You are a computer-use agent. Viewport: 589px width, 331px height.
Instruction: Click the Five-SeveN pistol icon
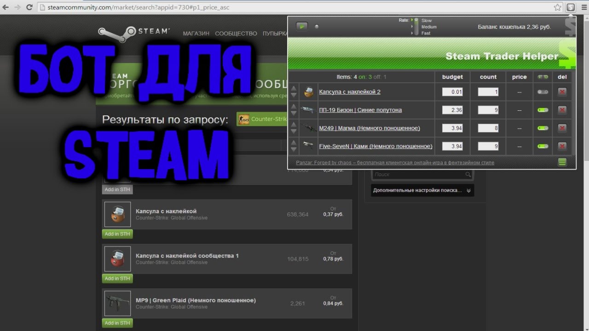[x=308, y=146]
